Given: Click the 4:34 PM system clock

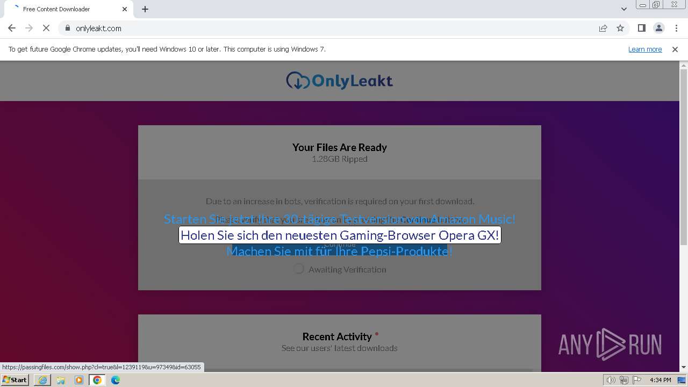Looking at the screenshot, I should click(x=660, y=380).
